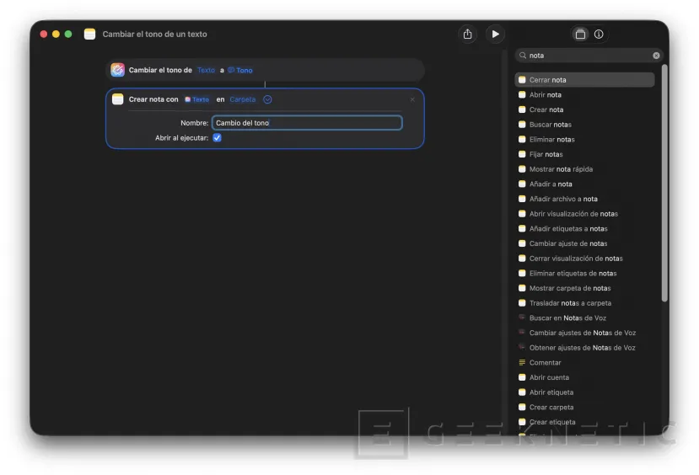Run the shortcut with the play button

coord(495,34)
